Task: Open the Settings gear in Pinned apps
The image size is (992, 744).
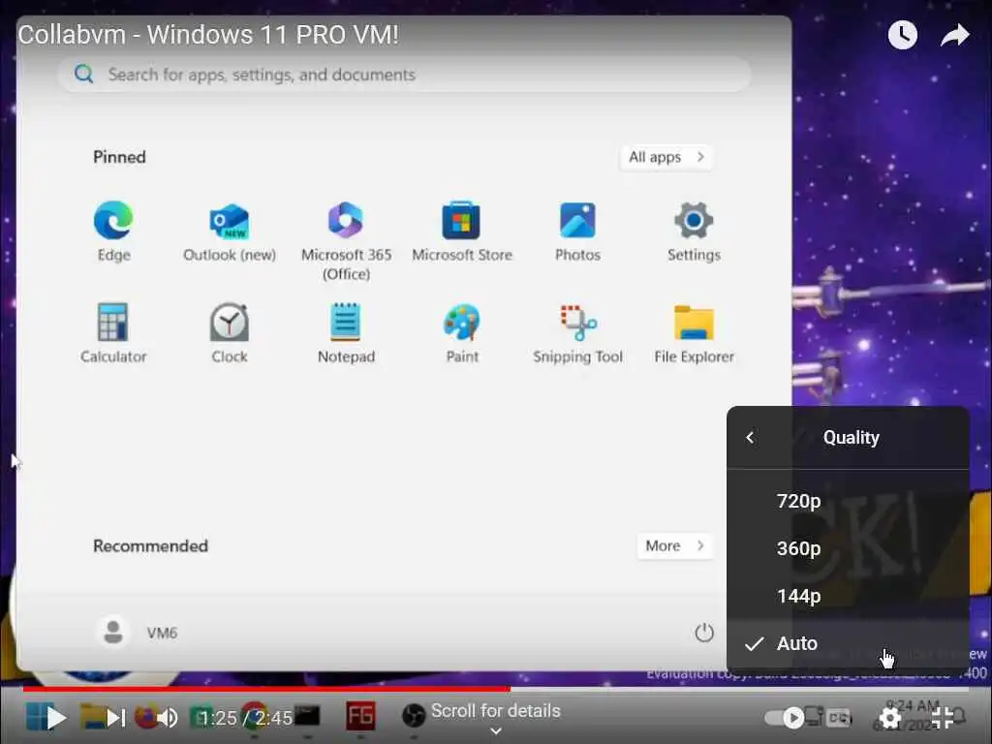Action: (x=694, y=220)
